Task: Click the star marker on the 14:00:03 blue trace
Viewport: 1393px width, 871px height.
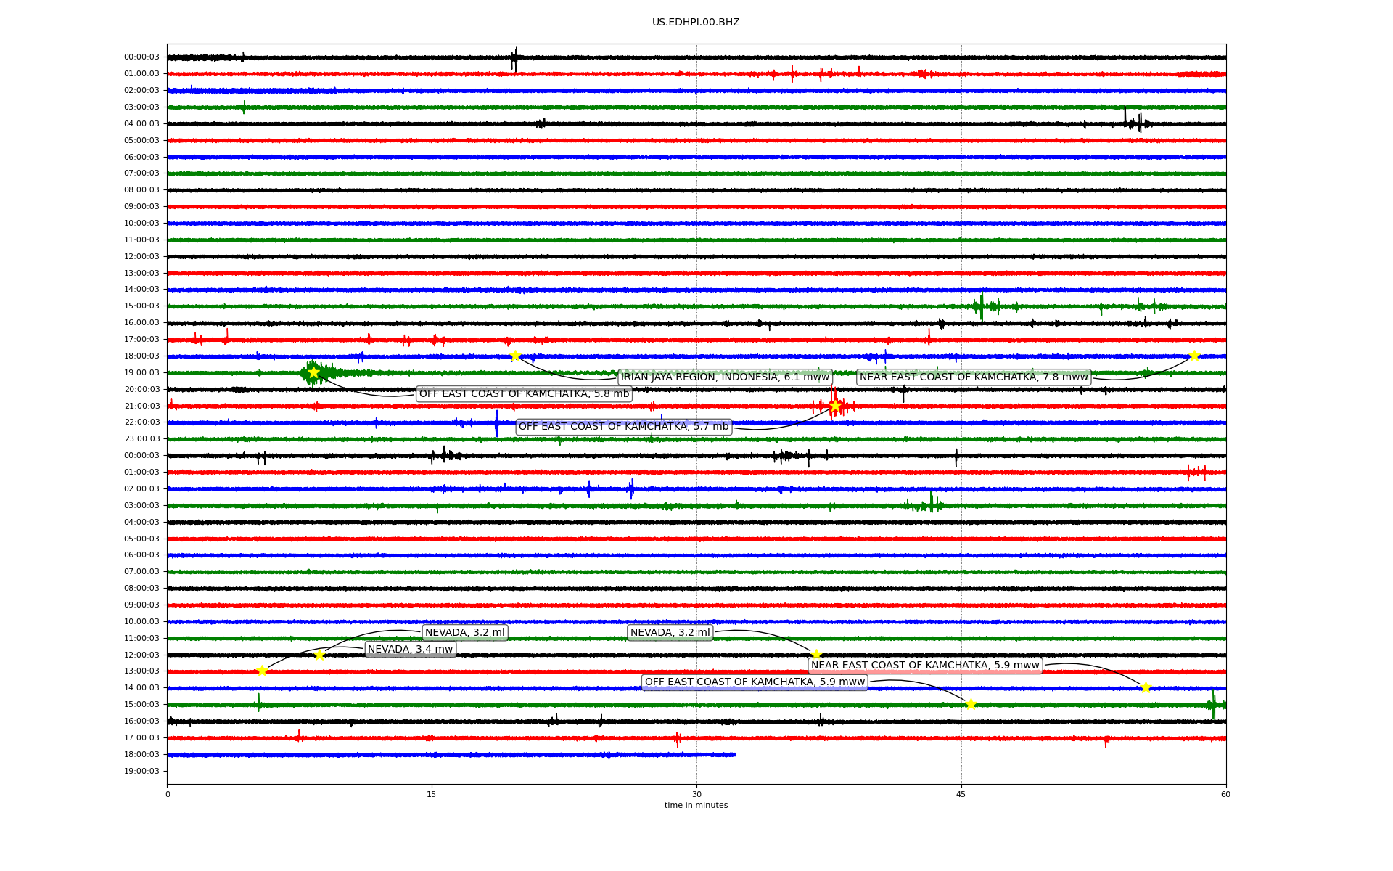Action: point(1146,687)
